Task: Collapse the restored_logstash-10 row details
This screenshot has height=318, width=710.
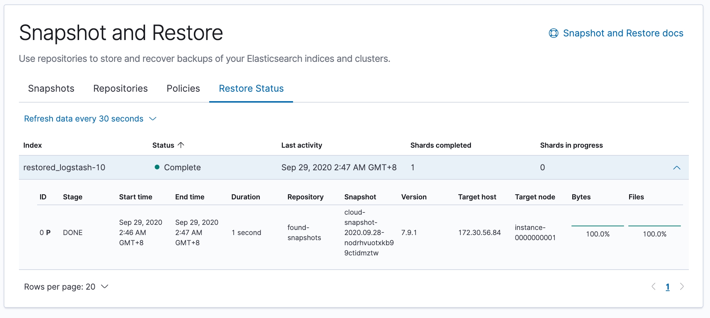Action: [676, 168]
